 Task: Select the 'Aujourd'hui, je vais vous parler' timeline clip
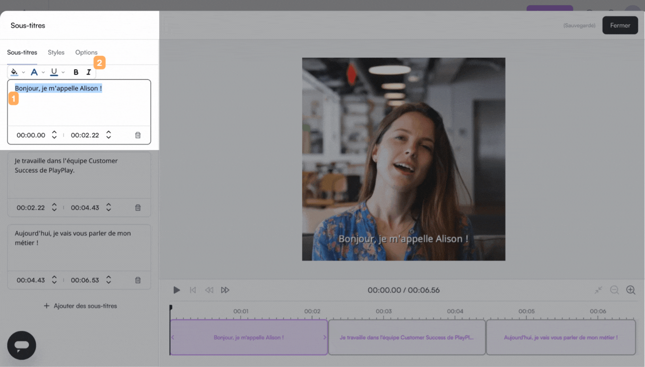pyautogui.click(x=561, y=337)
